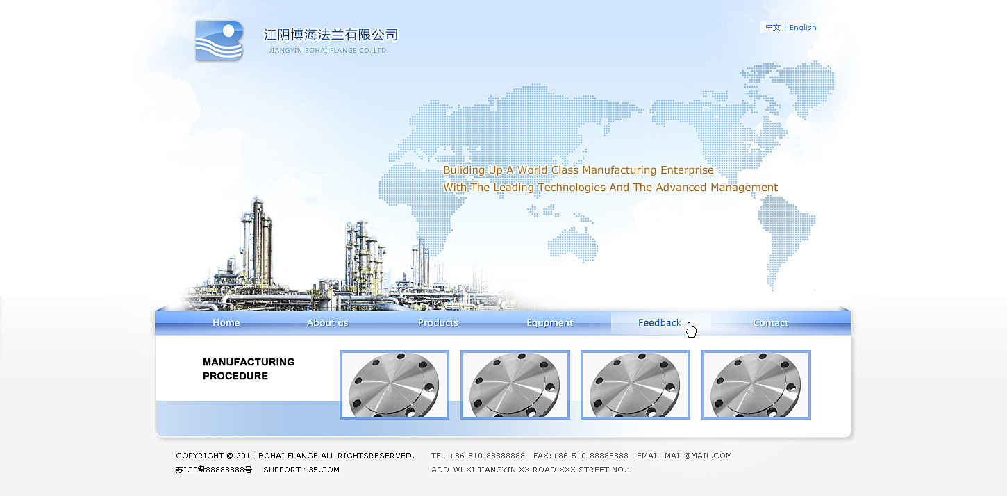
Task: Open the second flange thumbnail from the left
Action: click(515, 385)
